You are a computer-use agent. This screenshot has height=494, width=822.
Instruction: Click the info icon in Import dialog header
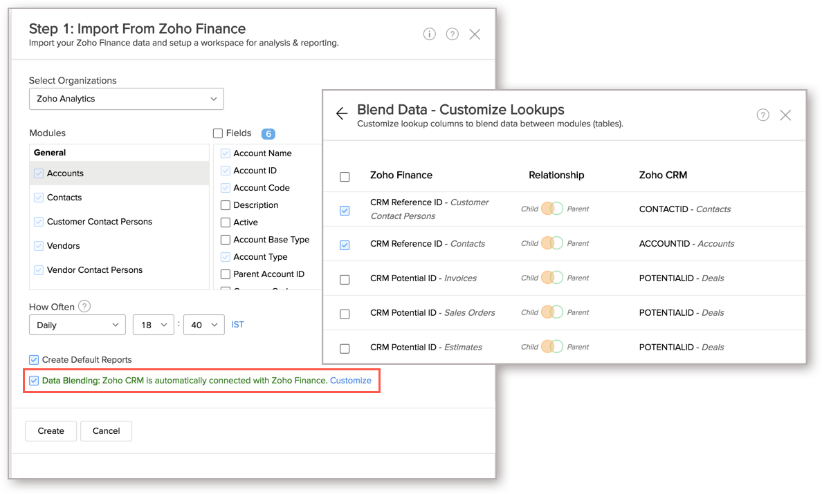tap(430, 34)
